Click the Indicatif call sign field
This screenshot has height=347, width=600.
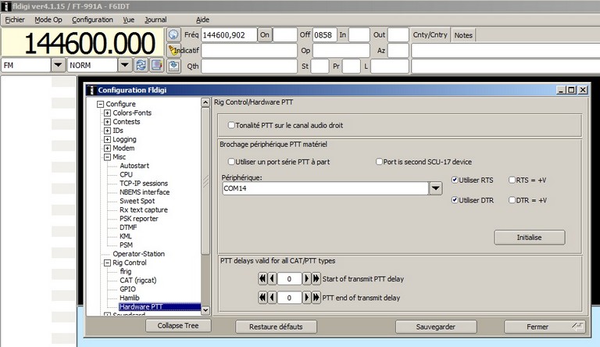tap(249, 50)
